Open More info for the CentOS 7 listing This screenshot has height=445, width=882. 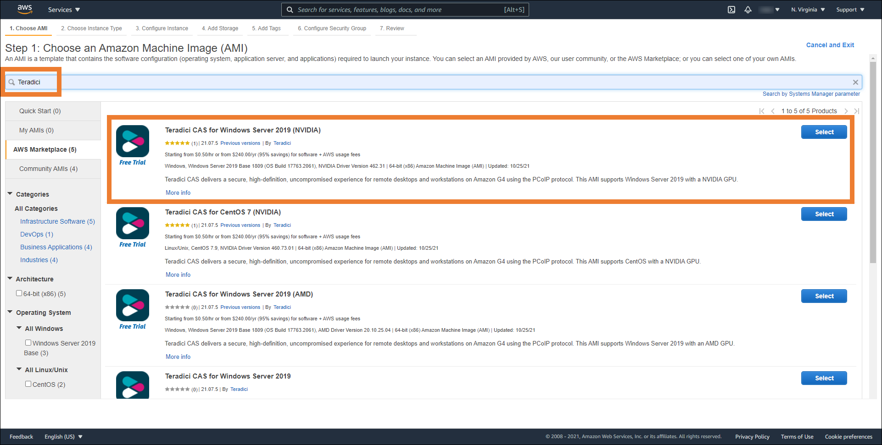[x=178, y=275]
